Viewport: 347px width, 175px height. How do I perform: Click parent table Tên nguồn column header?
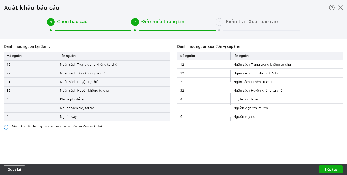(286, 56)
